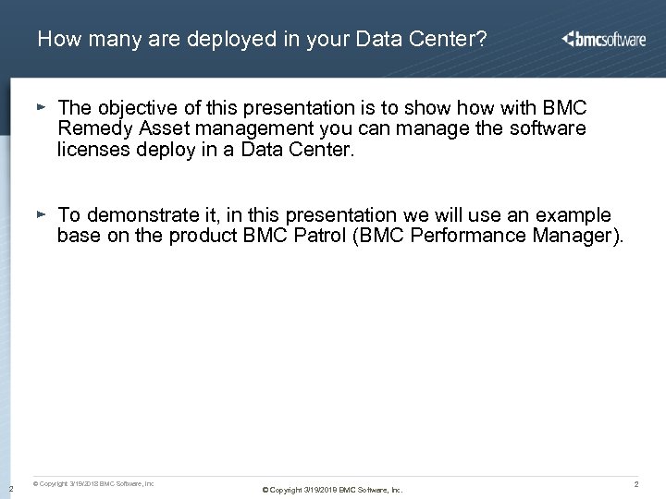Click "licenses deploy in a Data Center" line
This screenshot has height=499, width=666.
205,149
